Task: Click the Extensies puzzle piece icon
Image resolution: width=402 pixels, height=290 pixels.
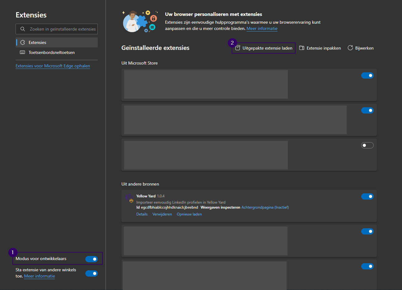Action: point(22,42)
